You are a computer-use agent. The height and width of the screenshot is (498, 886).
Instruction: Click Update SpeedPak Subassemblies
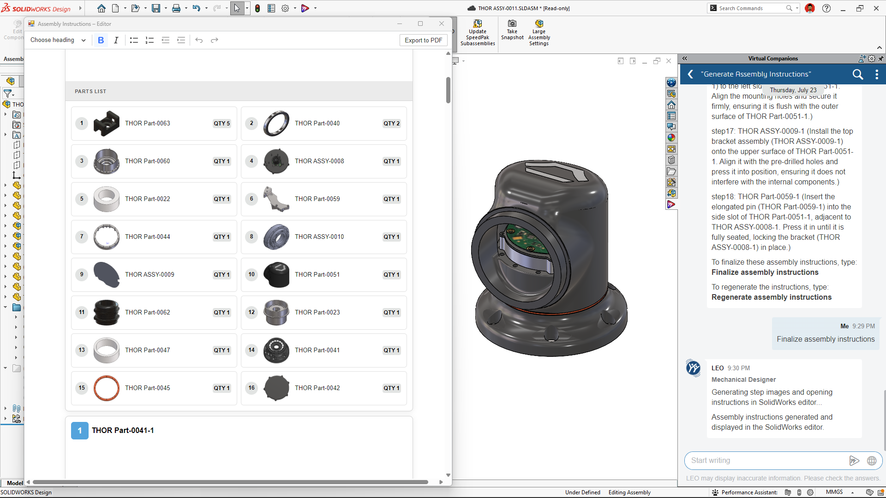point(478,33)
